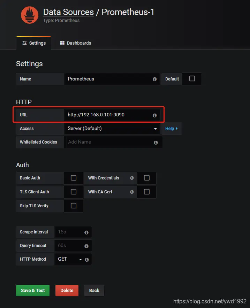The image size is (250, 308).
Task: Click the Save & Test button
Action: pos(33,290)
